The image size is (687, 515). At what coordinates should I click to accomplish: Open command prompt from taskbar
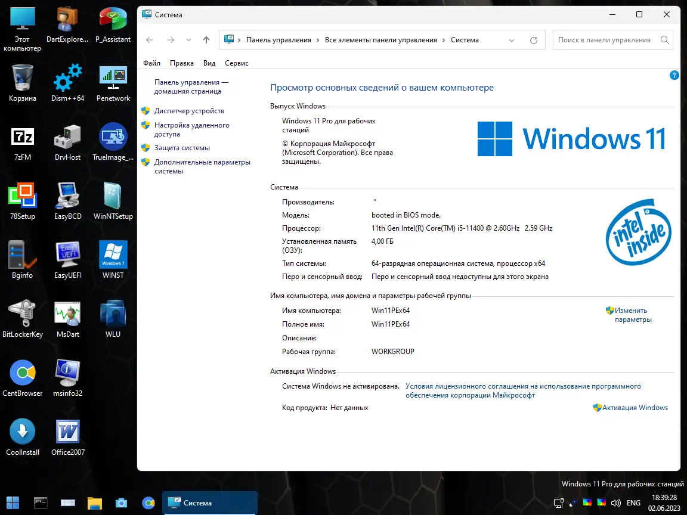click(41, 502)
